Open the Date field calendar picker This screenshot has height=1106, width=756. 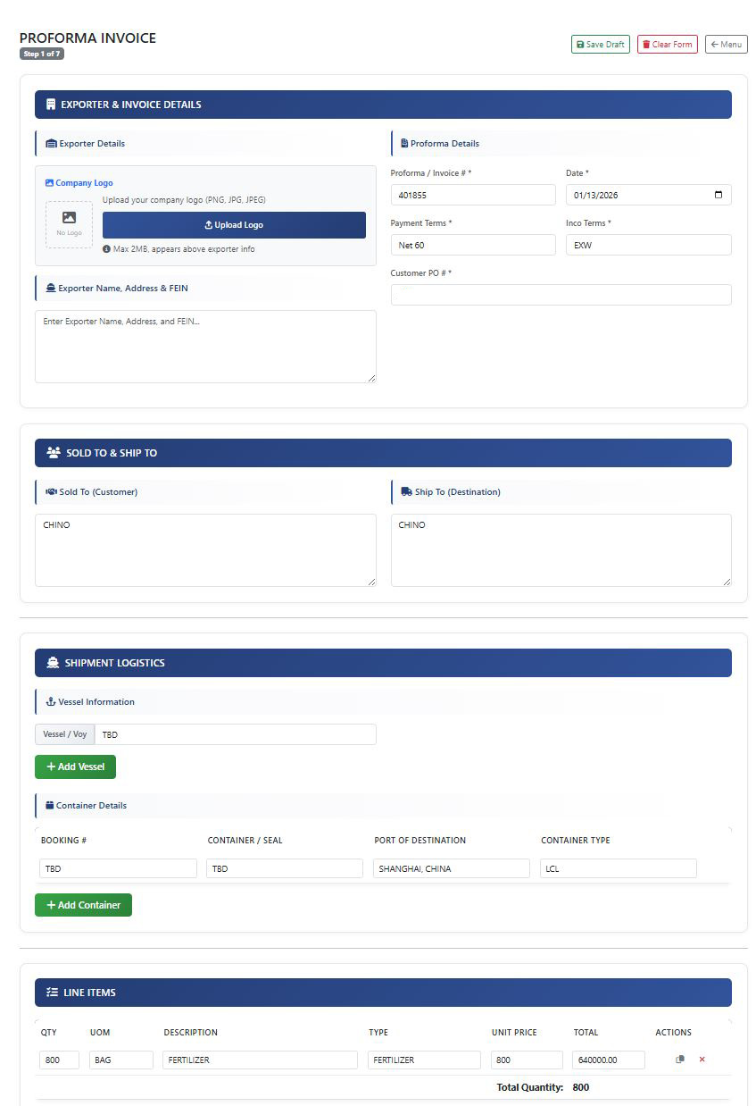719,195
